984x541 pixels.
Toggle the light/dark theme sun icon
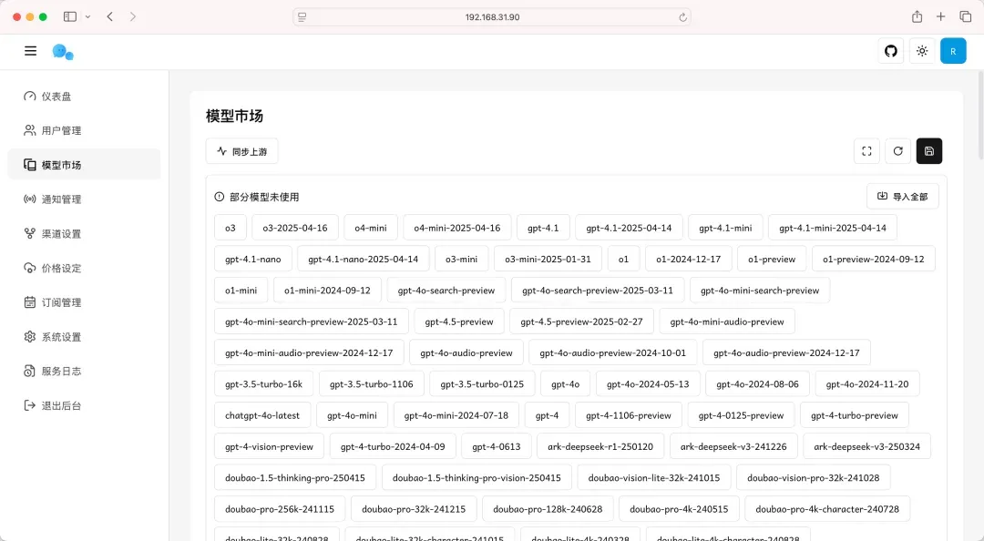[x=922, y=51]
